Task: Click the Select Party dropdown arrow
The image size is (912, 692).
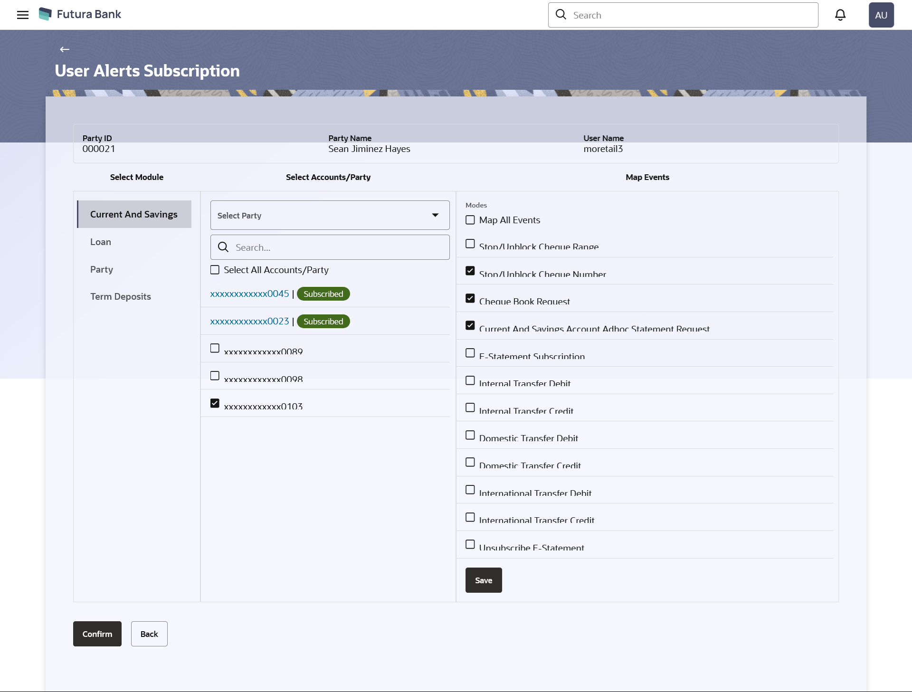Action: click(x=435, y=215)
